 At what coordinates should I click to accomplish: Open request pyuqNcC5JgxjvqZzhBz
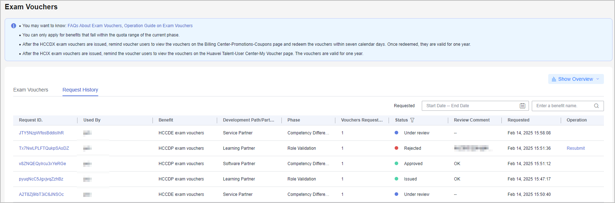click(41, 179)
